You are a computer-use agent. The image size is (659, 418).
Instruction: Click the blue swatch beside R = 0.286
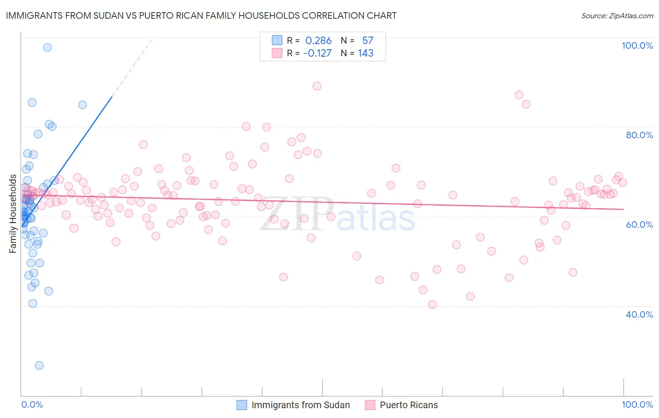coord(277,40)
